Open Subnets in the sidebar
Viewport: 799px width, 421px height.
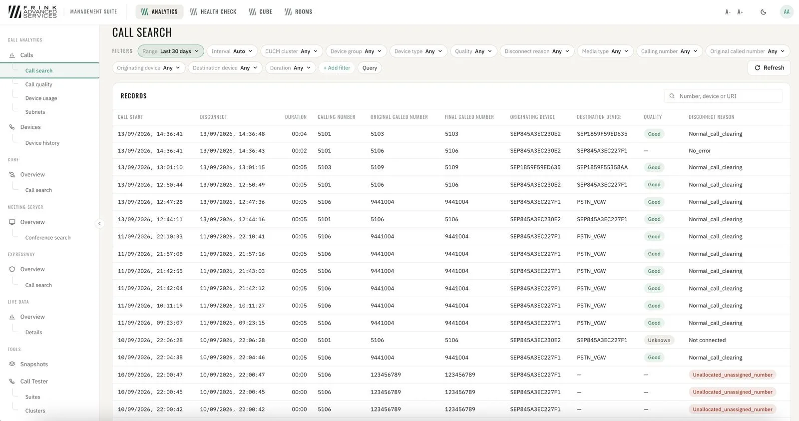pyautogui.click(x=35, y=112)
